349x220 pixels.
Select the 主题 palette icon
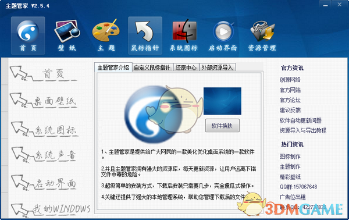click(x=106, y=36)
